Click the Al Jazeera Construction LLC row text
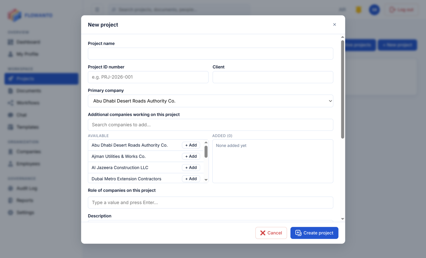The image size is (426, 258). (x=120, y=167)
